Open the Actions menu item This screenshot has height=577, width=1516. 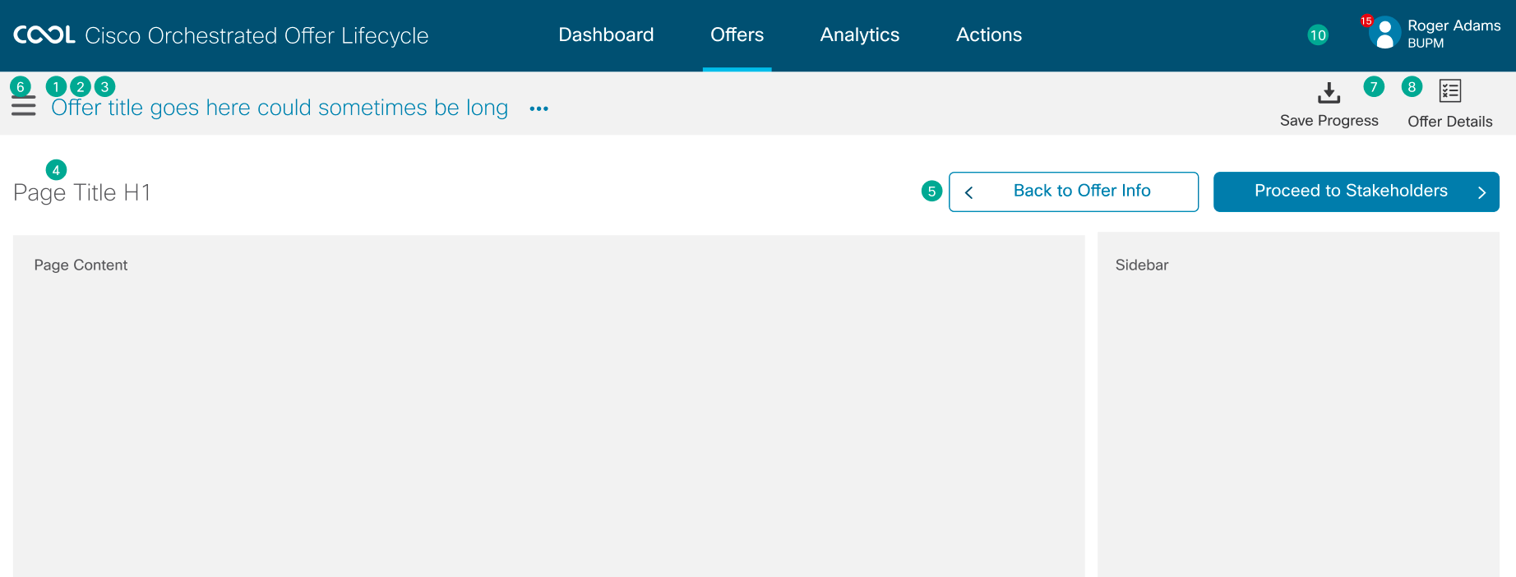pyautogui.click(x=988, y=35)
